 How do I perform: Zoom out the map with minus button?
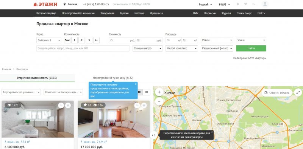pos(159,101)
